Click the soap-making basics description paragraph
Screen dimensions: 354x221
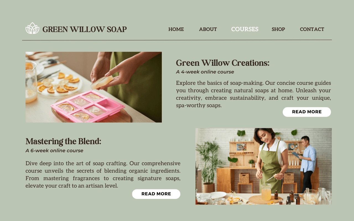point(253,94)
